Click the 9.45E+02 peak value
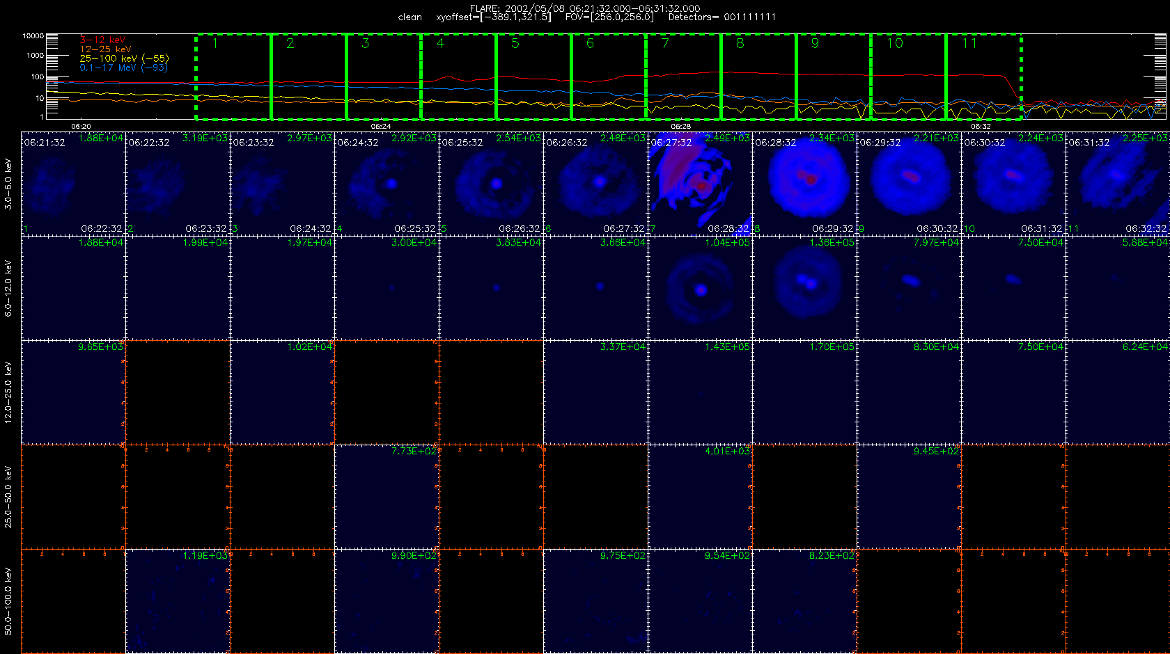The height and width of the screenshot is (654, 1170). point(936,451)
